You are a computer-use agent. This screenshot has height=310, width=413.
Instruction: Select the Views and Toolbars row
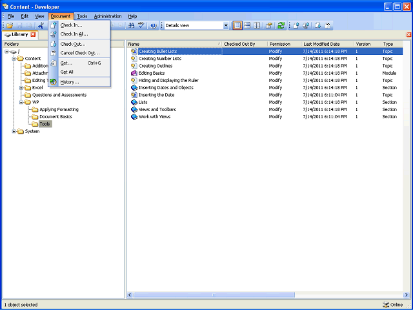pos(265,109)
